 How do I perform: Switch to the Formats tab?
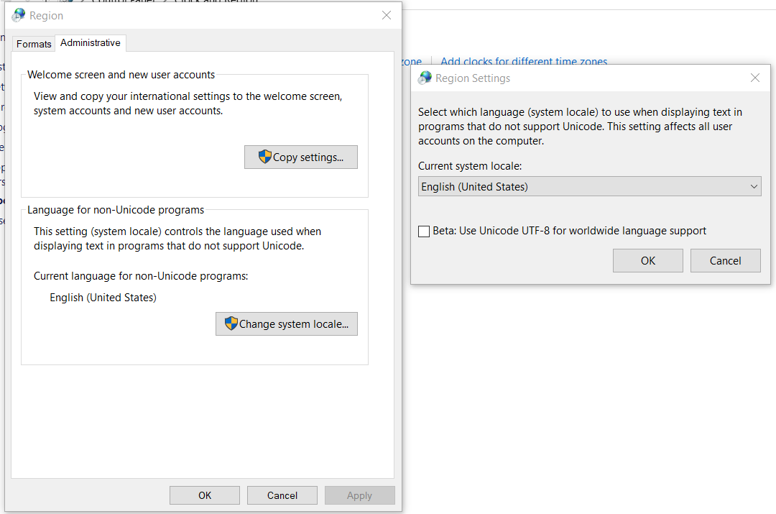click(x=33, y=44)
